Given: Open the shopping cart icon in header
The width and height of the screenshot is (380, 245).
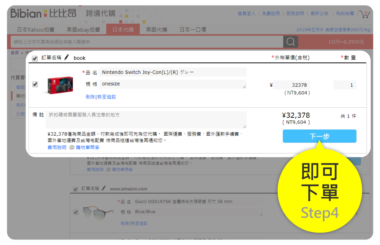Looking at the screenshot, I should click(x=364, y=14).
